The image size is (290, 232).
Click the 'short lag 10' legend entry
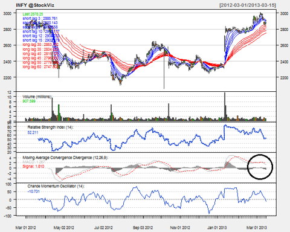click(41, 31)
